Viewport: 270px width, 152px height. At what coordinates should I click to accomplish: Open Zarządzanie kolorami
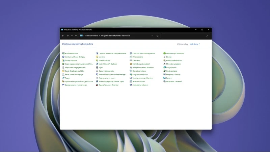pos(139,85)
